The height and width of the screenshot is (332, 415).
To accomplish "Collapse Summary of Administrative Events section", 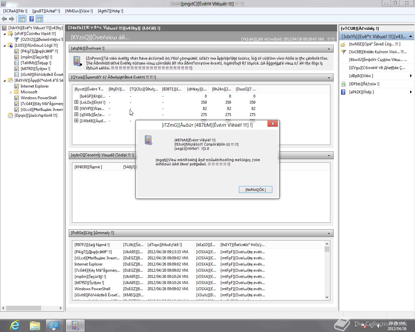I will [329, 77].
